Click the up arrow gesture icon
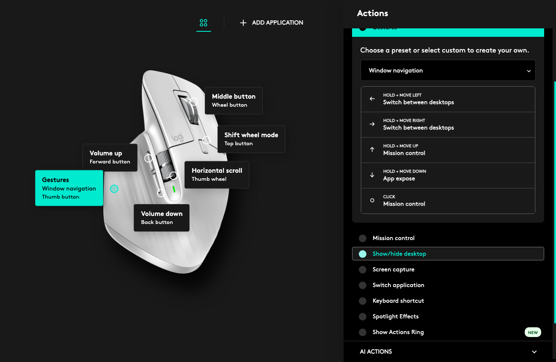This screenshot has width=556, height=362. click(x=372, y=149)
